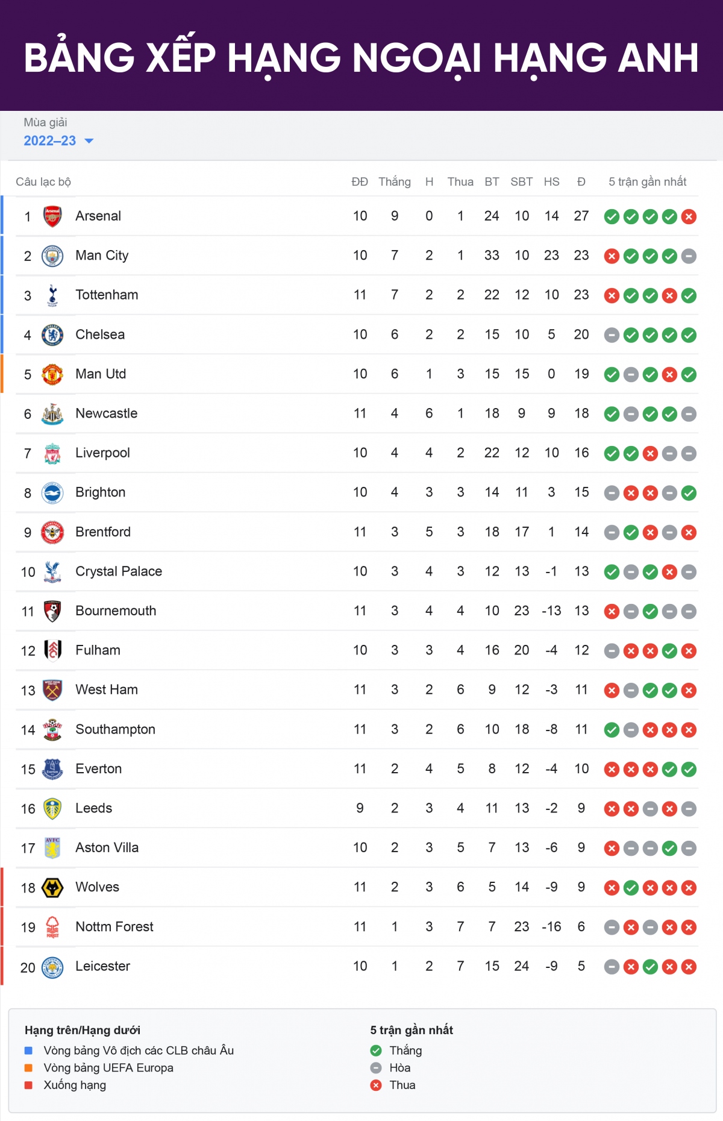Click Arsenal's most recent loss indicator
The width and height of the screenshot is (723, 1121).
689,217
